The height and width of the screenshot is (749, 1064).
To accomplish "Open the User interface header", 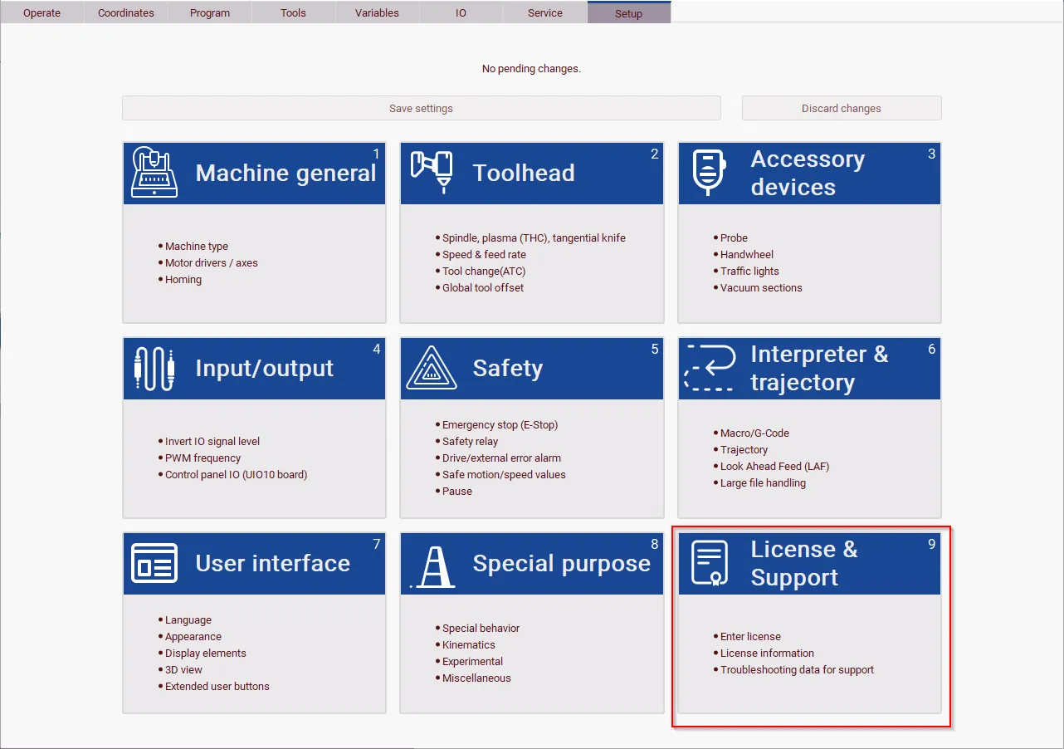I will (255, 563).
